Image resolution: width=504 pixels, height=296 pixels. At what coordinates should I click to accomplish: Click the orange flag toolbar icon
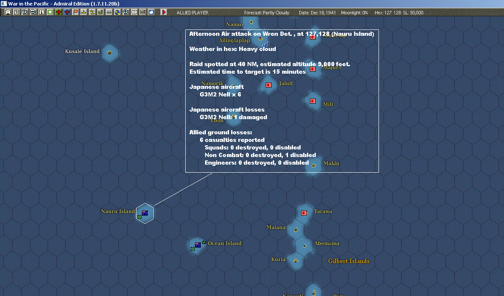75,12
